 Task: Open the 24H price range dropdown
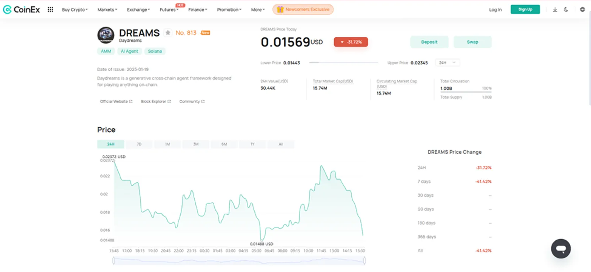[447, 63]
